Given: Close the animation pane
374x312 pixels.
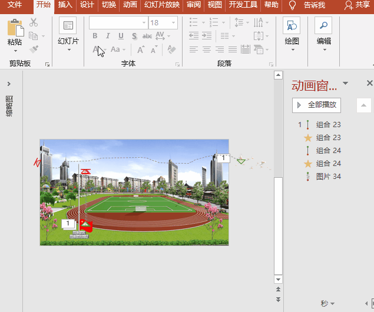Looking at the screenshot, I should [369, 83].
